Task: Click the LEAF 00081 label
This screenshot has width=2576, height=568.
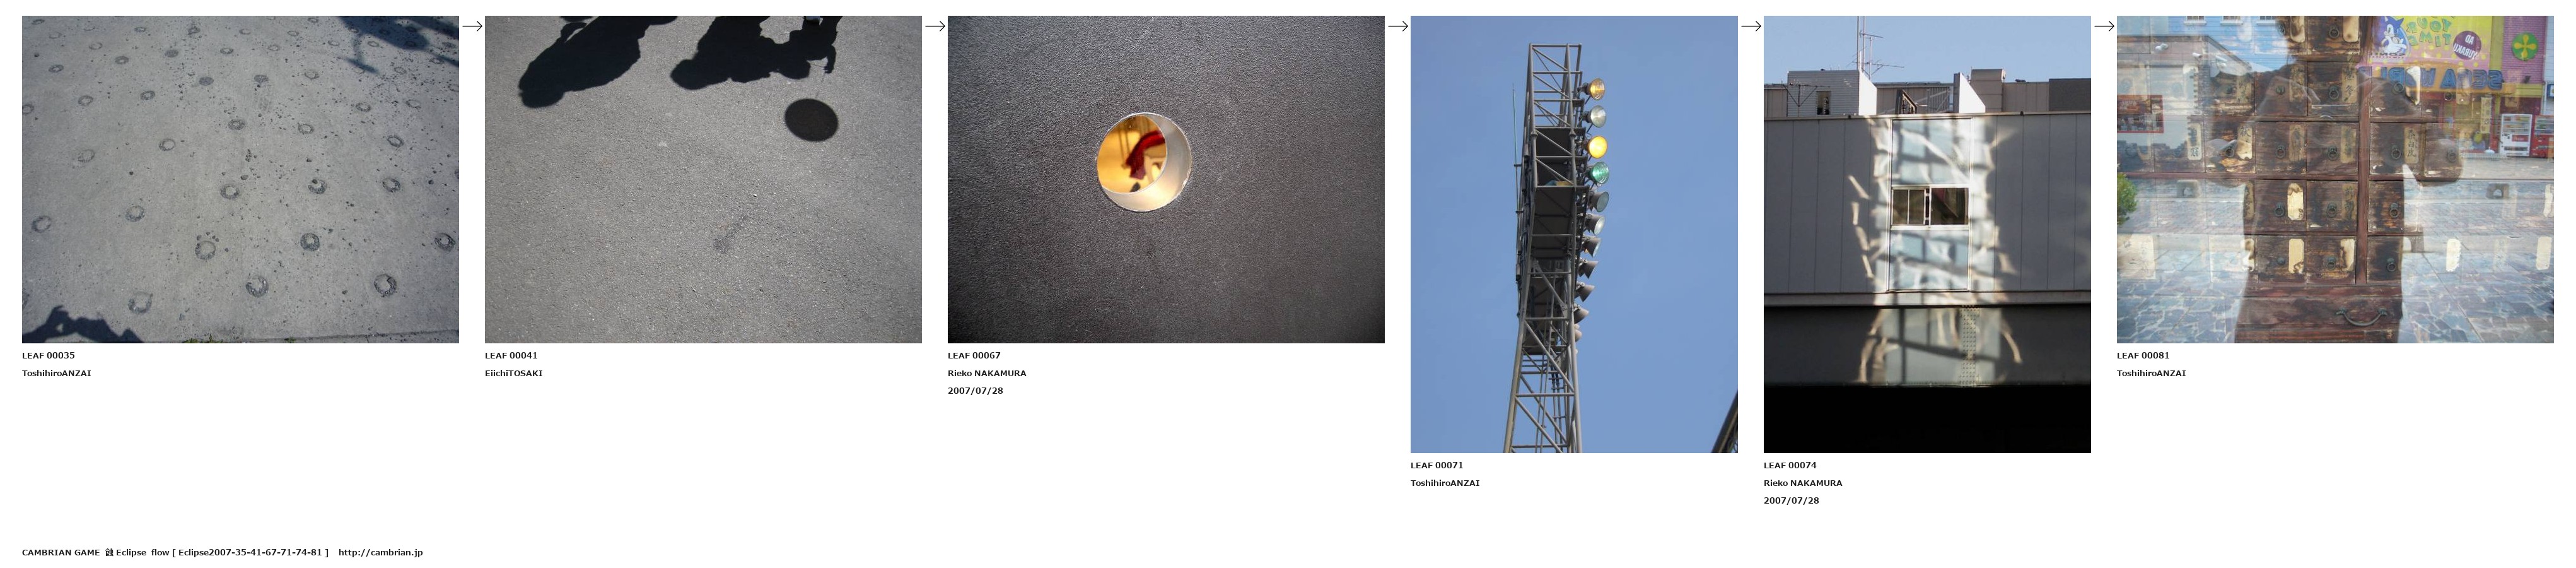Action: (x=2143, y=355)
